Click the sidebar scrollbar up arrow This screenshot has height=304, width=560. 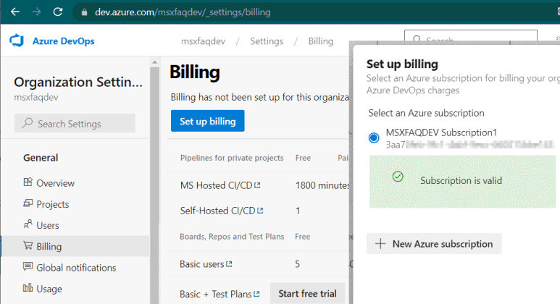coord(154,62)
